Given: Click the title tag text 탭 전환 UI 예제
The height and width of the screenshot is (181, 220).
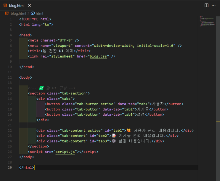Looking at the screenshot, I should pos(58,51).
